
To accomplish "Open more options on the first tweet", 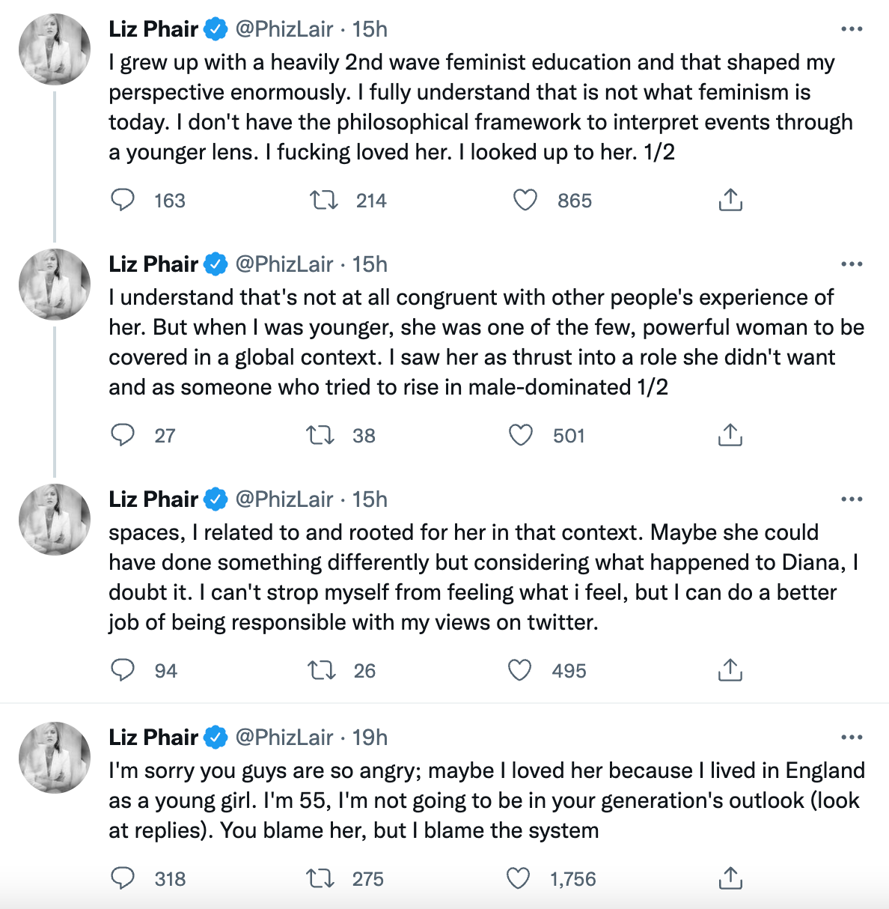I will 852,29.
